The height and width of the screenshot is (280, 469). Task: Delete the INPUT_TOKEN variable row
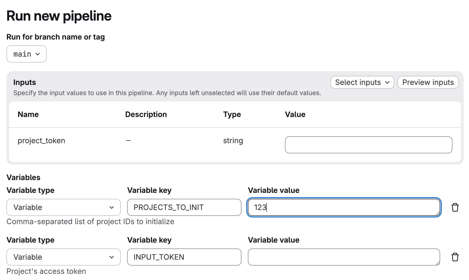pyautogui.click(x=455, y=257)
